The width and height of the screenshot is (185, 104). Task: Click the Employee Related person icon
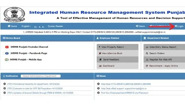tap(97, 38)
